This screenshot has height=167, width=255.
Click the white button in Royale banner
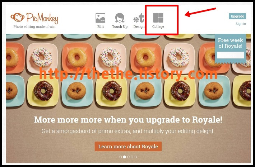[x=231, y=55]
